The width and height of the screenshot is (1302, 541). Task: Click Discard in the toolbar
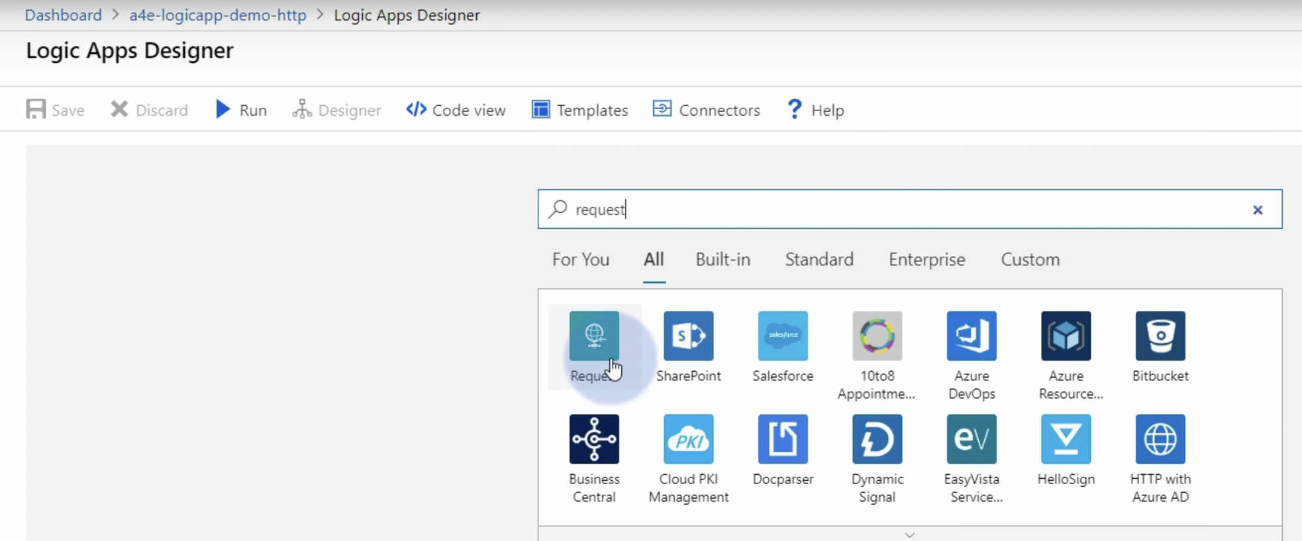click(149, 110)
